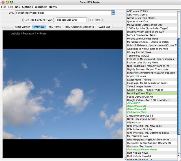Screen dimensions: 181x161
Task: Select Dilbert Viewer 01 in feed list
Action: click(137, 107)
